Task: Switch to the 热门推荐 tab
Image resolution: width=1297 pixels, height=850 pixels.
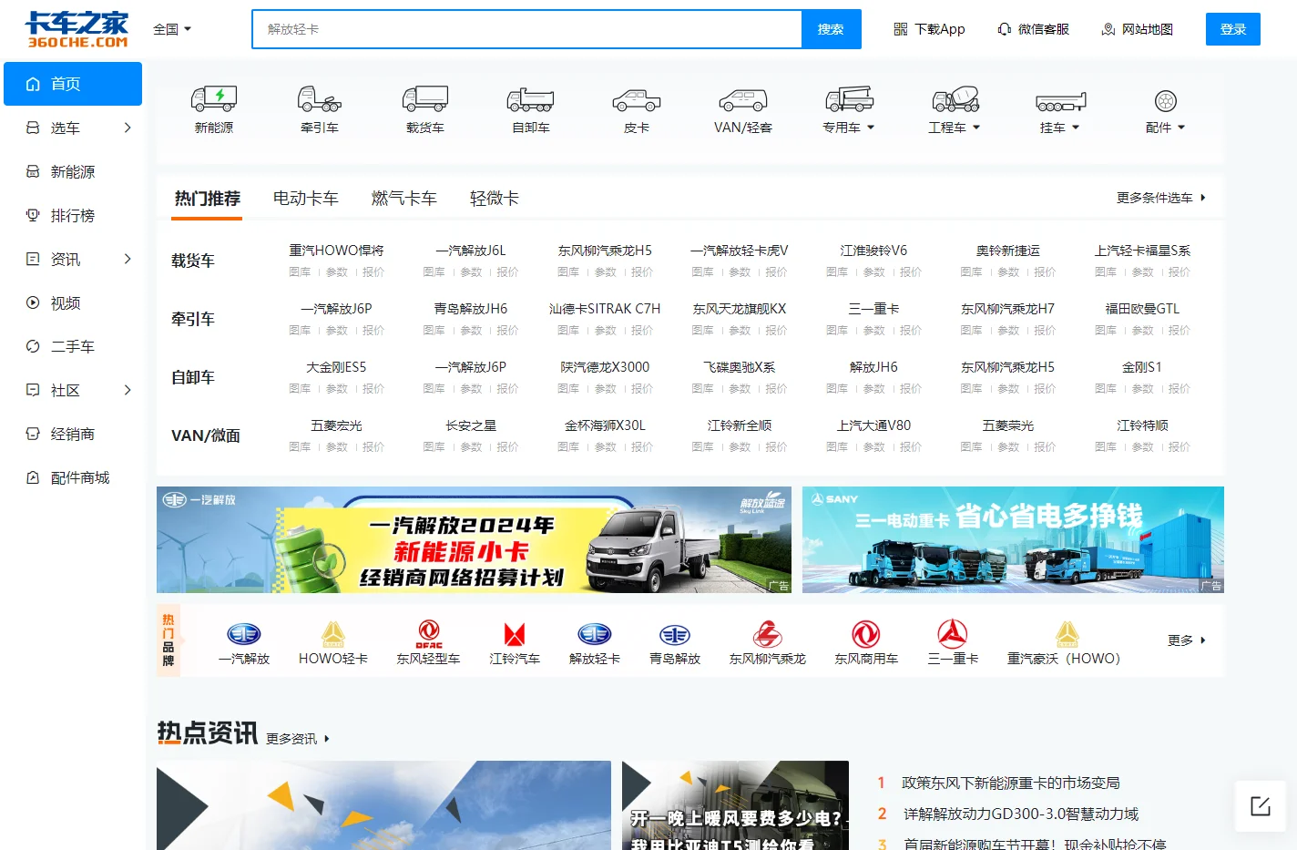Action: tap(208, 199)
